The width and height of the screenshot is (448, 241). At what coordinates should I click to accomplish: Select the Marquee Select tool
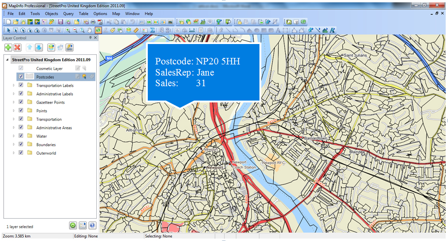coord(16,30)
